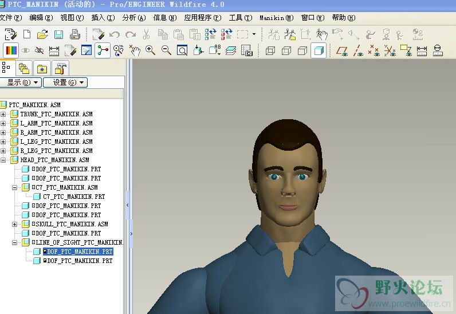Collapse navigator with left arrow handle
Screen dimensions: 456x314
pyautogui.click(x=127, y=205)
